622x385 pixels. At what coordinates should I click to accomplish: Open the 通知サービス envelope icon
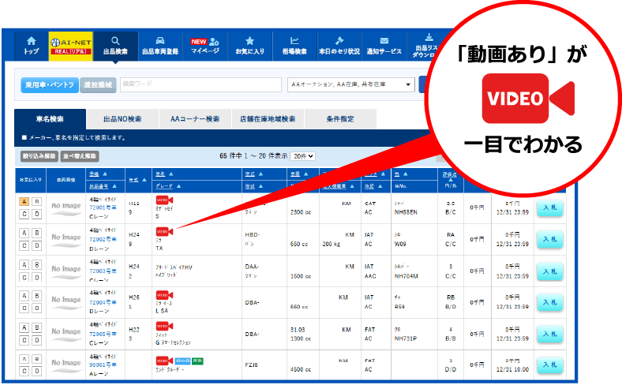[x=384, y=46]
